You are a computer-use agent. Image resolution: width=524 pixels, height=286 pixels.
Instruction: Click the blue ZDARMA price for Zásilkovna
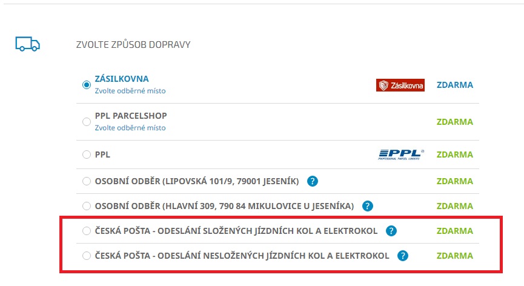(x=455, y=85)
